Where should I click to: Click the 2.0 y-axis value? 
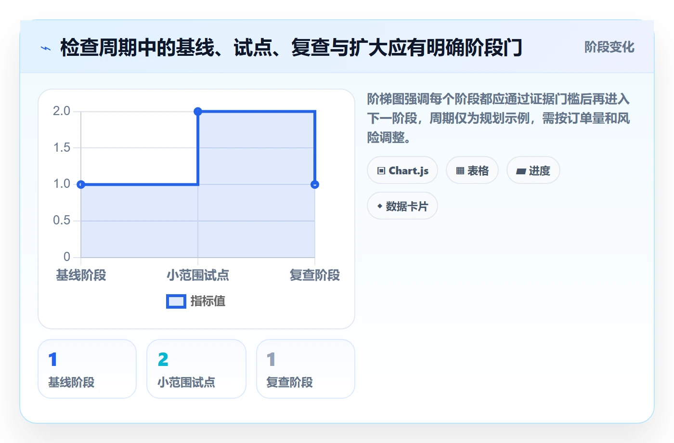(x=62, y=111)
